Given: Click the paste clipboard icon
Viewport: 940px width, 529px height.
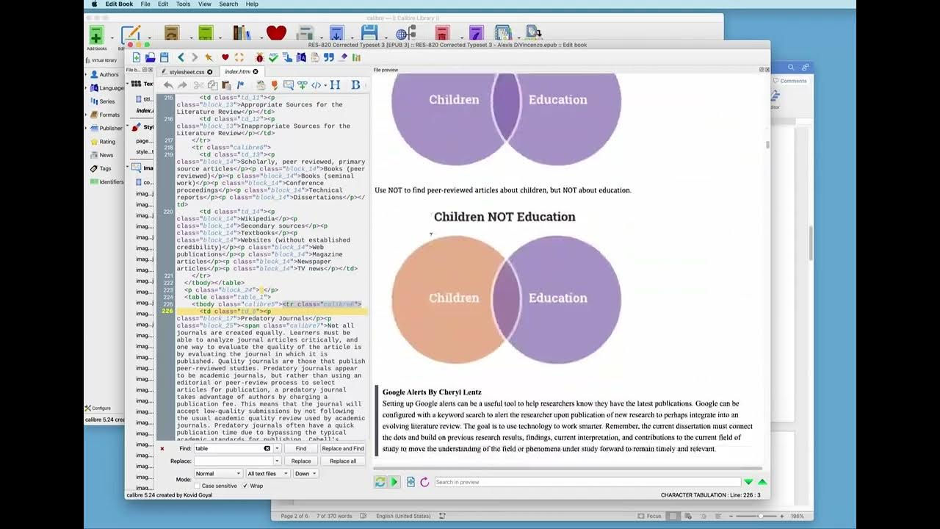Looking at the screenshot, I should [226, 85].
